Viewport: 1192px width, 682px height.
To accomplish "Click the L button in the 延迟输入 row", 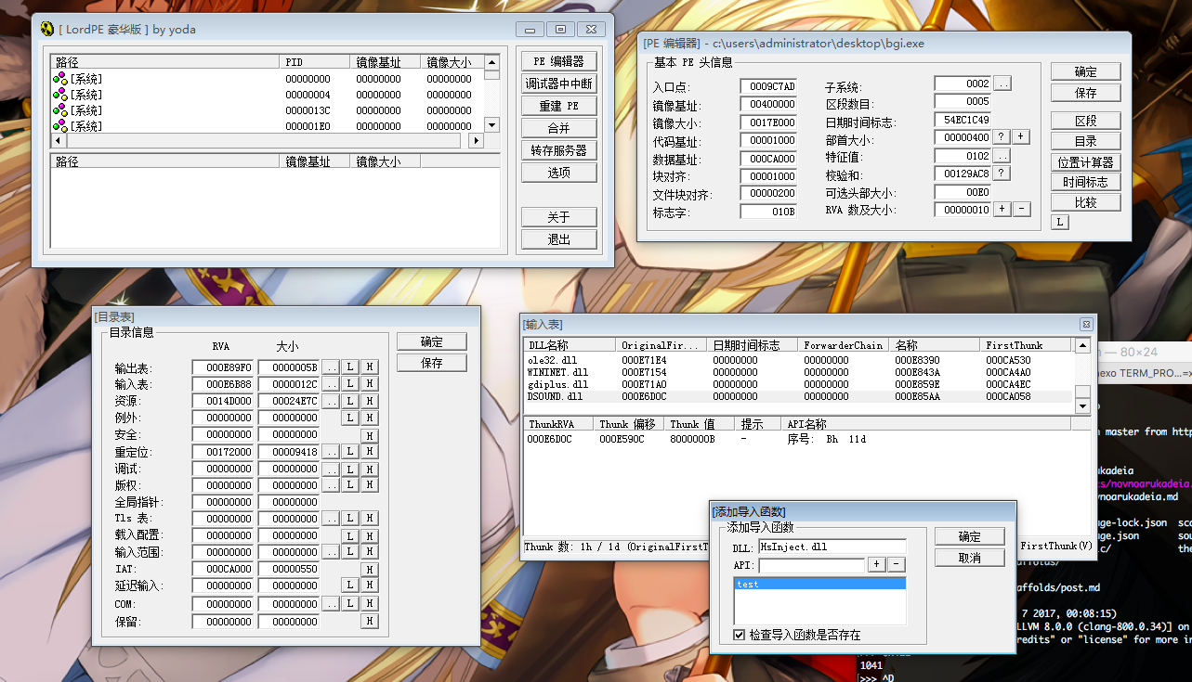I will click(x=350, y=585).
